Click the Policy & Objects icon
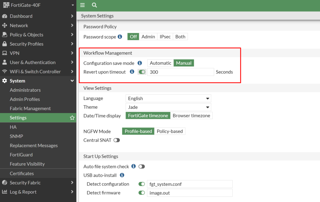This screenshot has height=202, width=320. pos(4,35)
